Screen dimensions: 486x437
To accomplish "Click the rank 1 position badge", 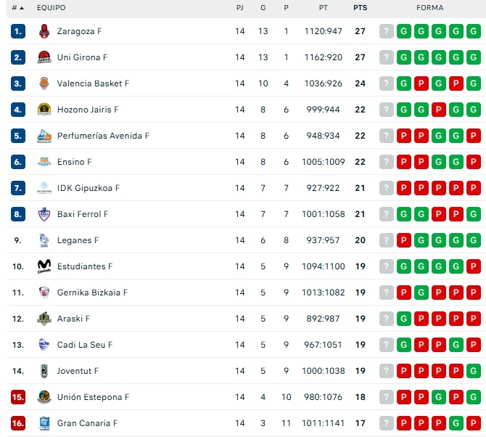I will [18, 31].
